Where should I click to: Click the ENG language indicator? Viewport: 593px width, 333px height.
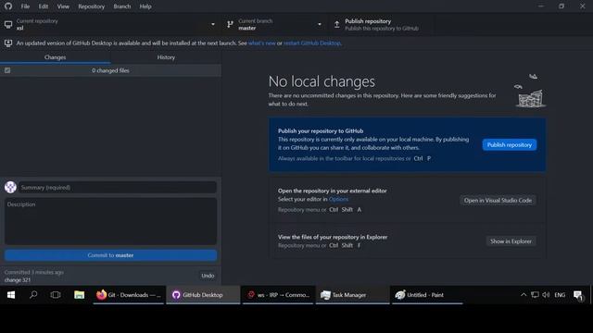coord(560,295)
